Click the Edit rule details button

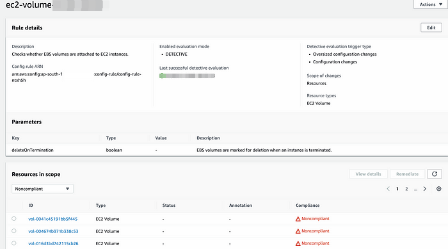tap(431, 28)
